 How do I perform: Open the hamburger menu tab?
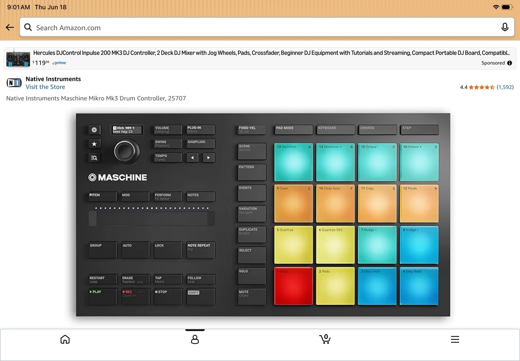pyautogui.click(x=455, y=339)
